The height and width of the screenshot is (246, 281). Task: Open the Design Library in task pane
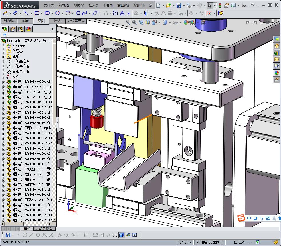coord(276,53)
